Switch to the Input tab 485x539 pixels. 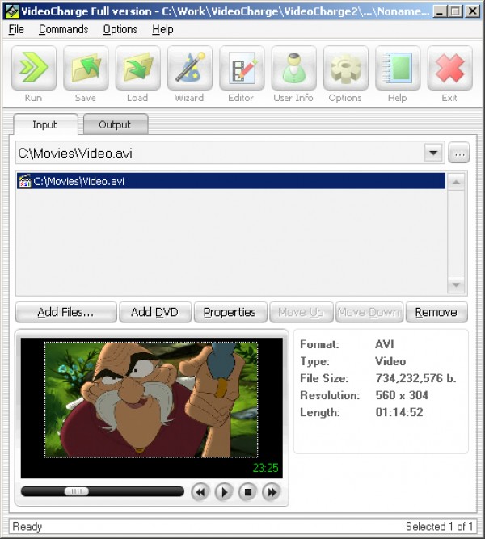pyautogui.click(x=45, y=124)
